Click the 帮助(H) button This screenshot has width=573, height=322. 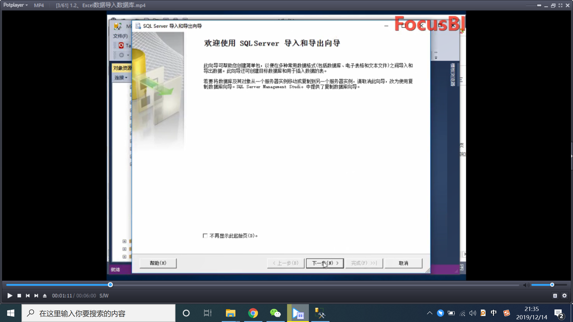tap(158, 263)
